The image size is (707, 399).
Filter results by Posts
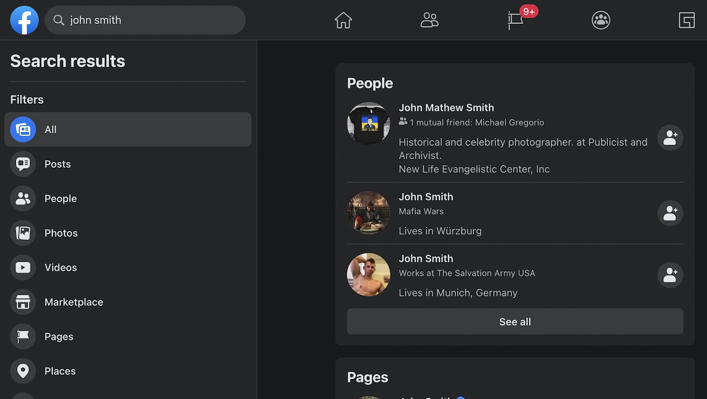[x=58, y=164]
